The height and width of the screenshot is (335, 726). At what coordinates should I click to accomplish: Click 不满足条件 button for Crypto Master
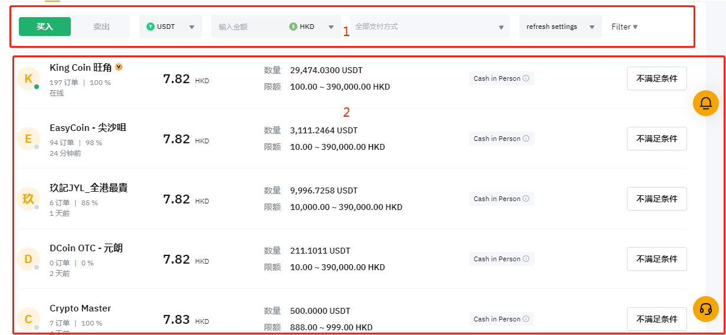(x=656, y=319)
